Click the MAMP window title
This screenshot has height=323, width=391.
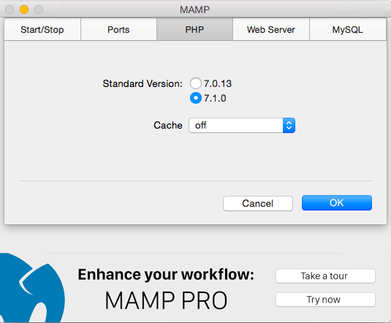coord(194,9)
